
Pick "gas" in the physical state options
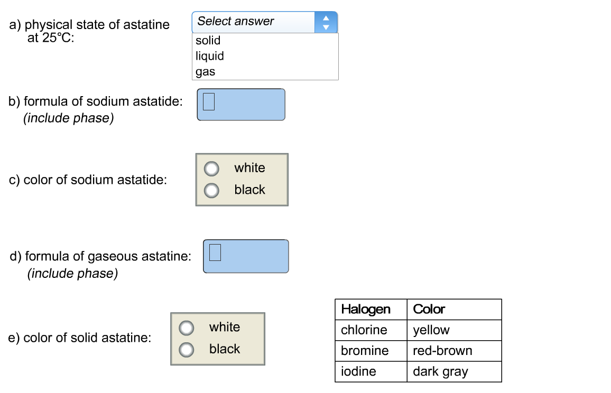(206, 72)
